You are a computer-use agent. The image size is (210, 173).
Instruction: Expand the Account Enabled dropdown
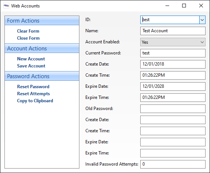click(x=173, y=42)
